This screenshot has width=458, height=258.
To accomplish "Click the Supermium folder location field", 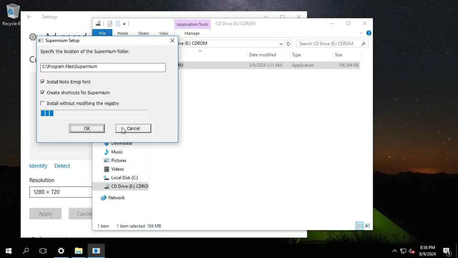I will tap(103, 67).
